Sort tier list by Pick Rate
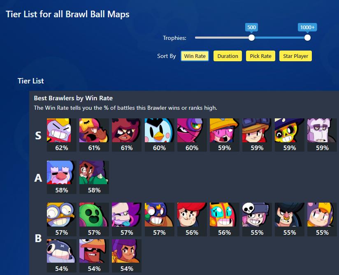The width and height of the screenshot is (339, 275). [260, 56]
